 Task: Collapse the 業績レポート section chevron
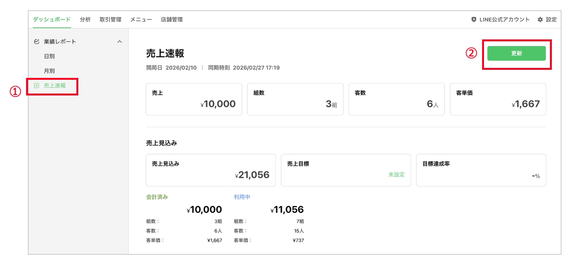(120, 42)
